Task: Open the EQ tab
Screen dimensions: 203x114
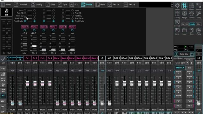Action: pos(74,4)
